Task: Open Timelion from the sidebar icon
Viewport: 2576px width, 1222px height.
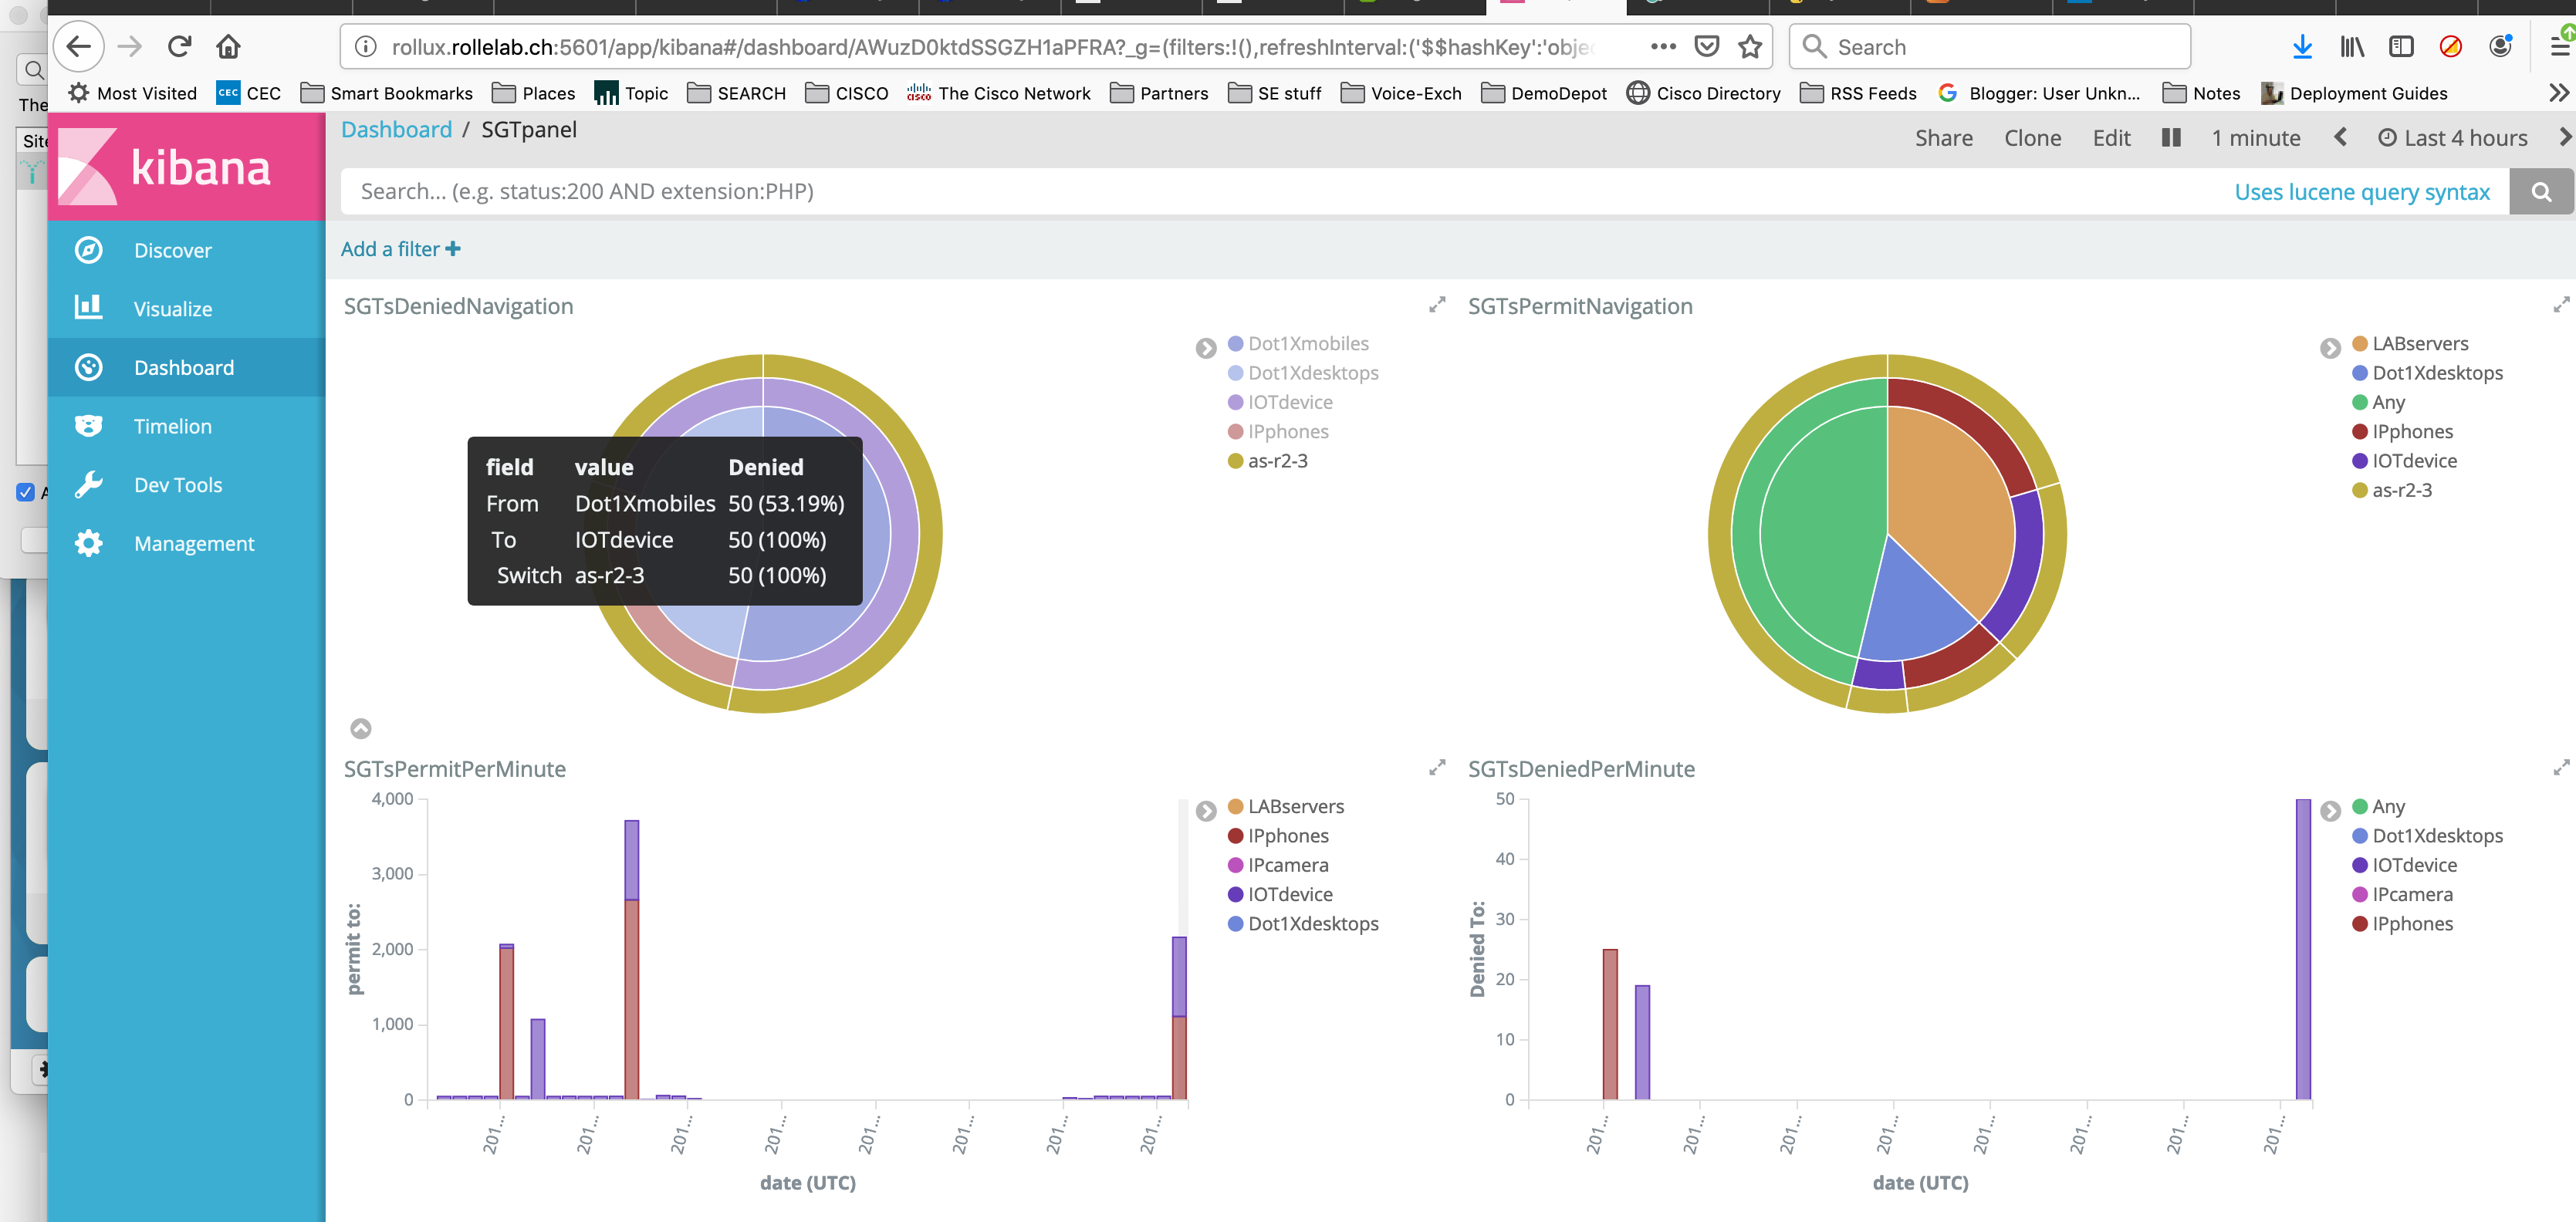Action: tap(89, 426)
